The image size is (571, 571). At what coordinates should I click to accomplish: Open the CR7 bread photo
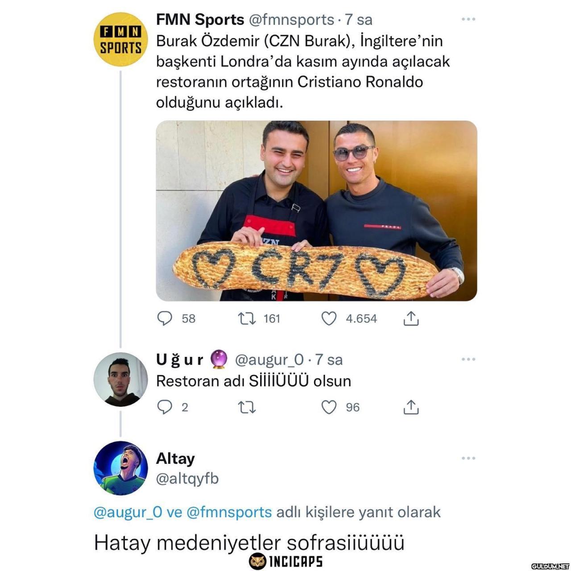pyautogui.click(x=316, y=211)
